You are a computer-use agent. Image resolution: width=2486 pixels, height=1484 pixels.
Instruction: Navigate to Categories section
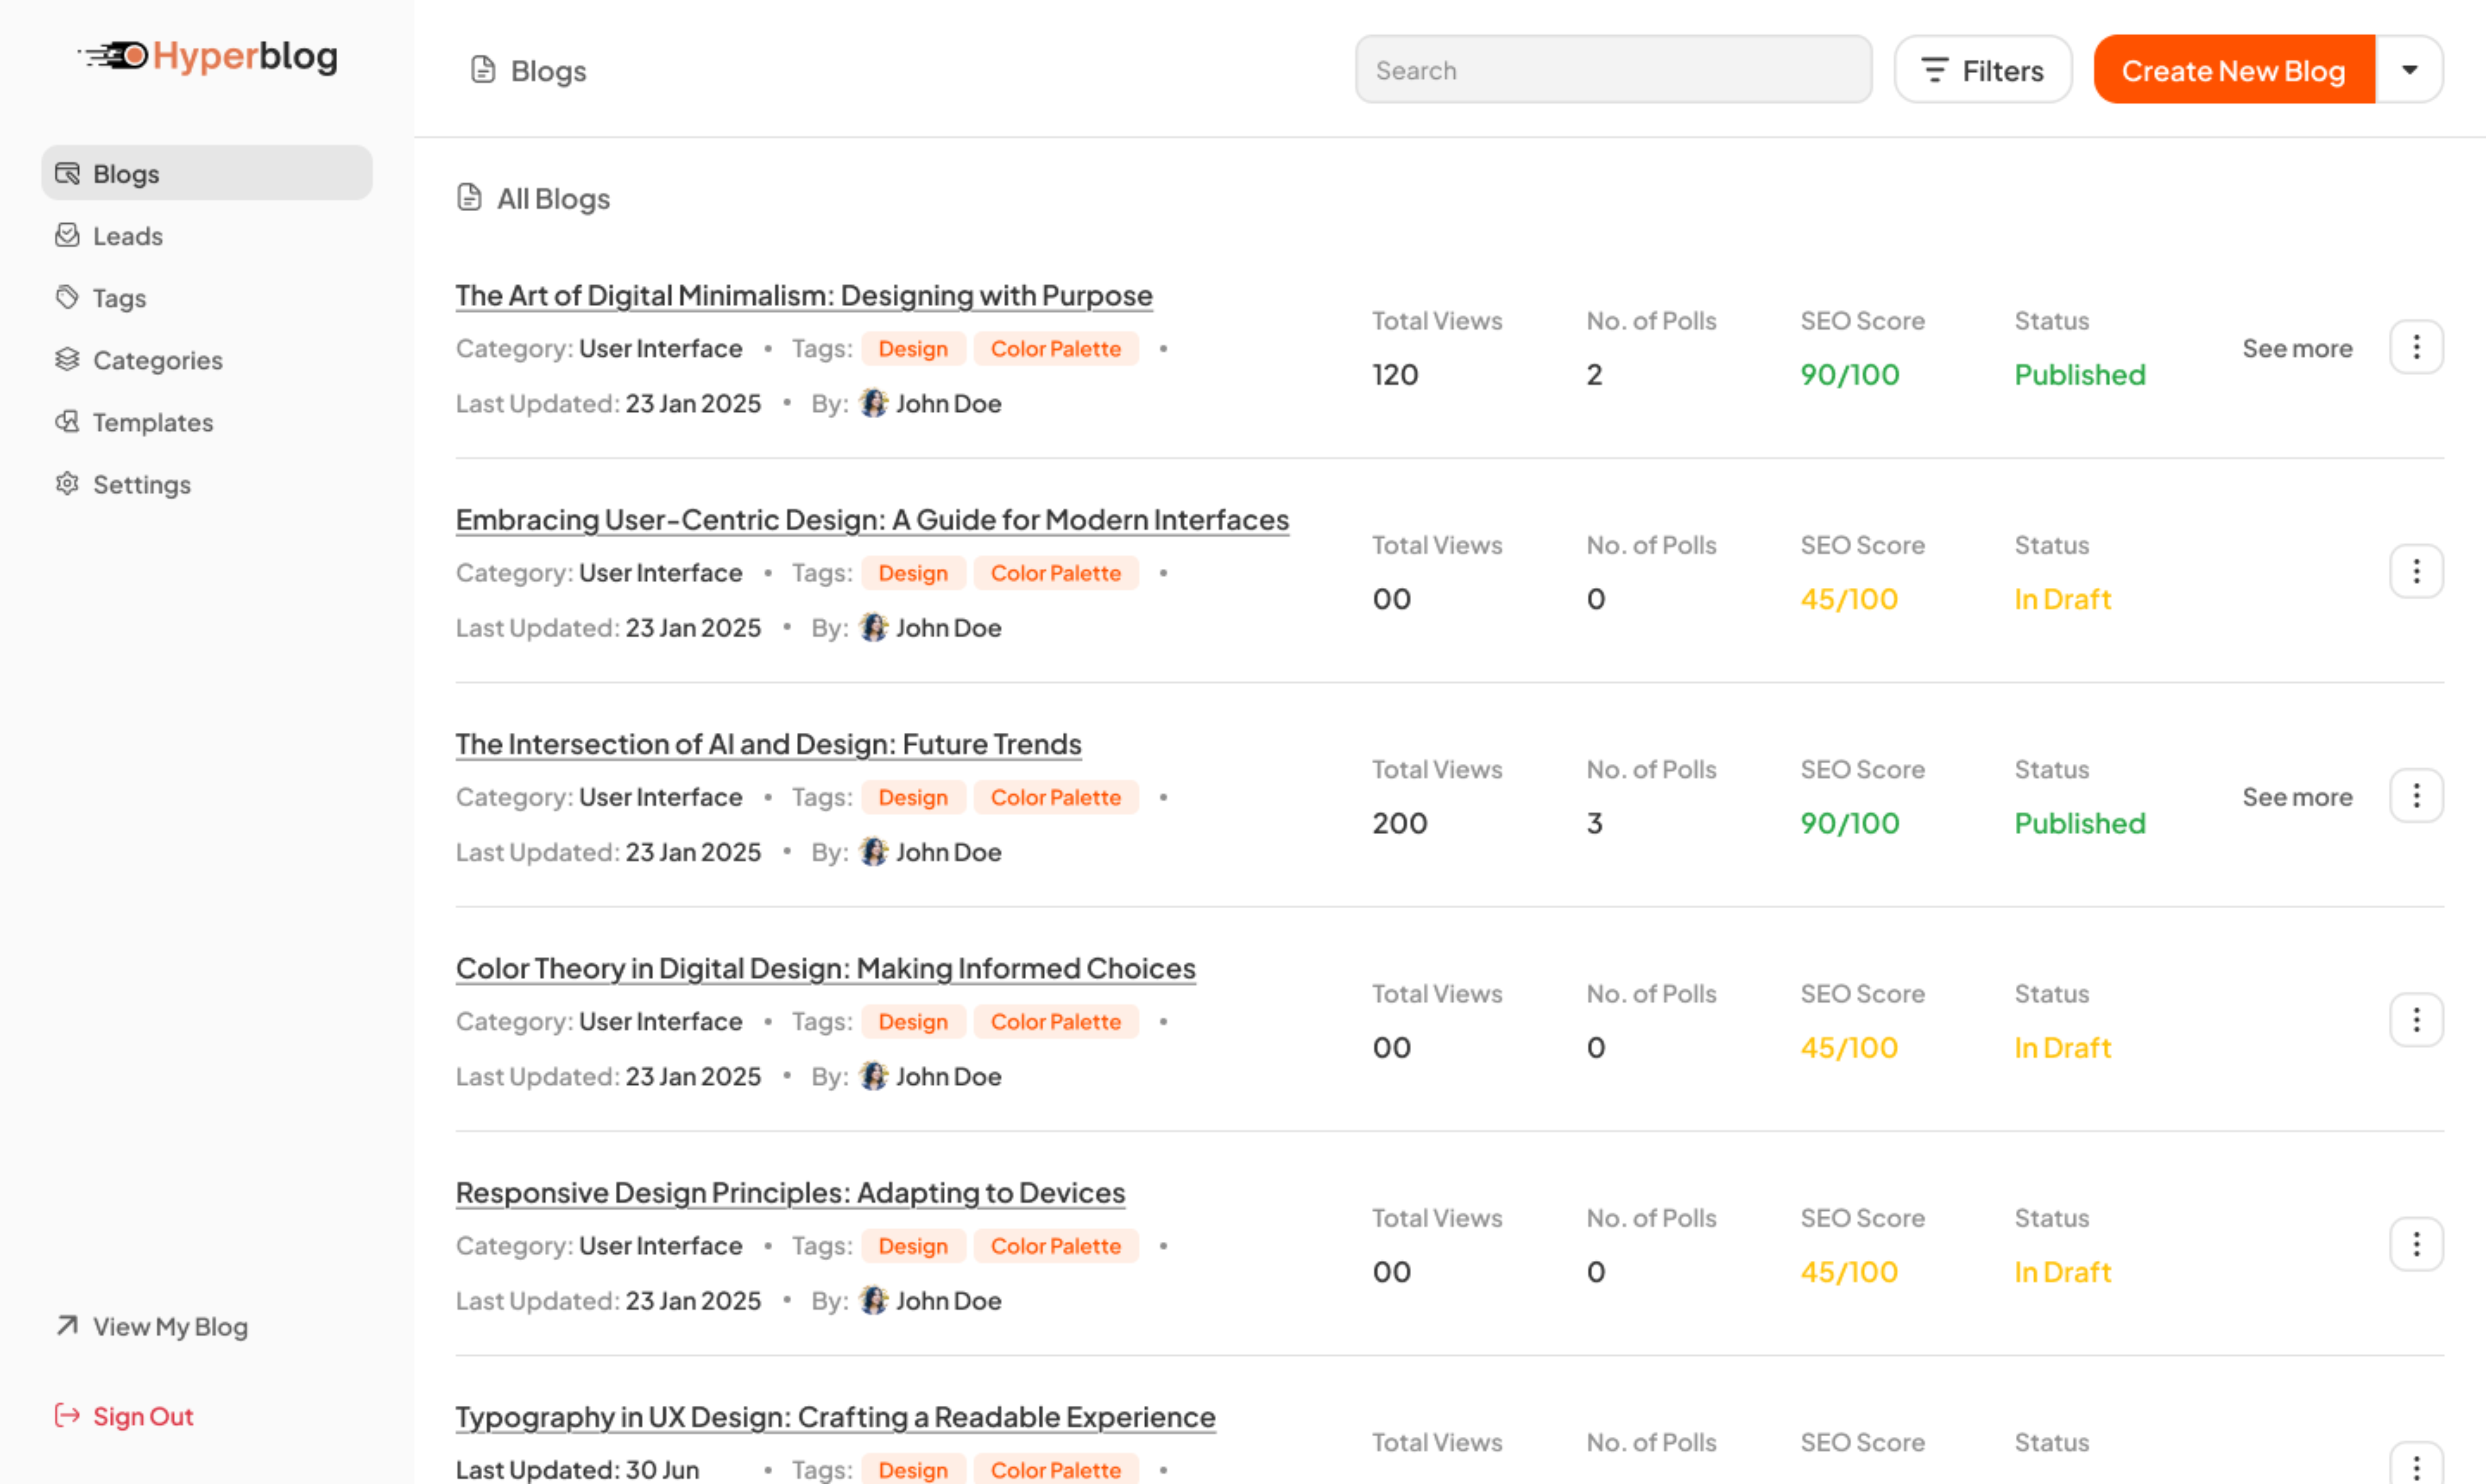click(x=157, y=360)
